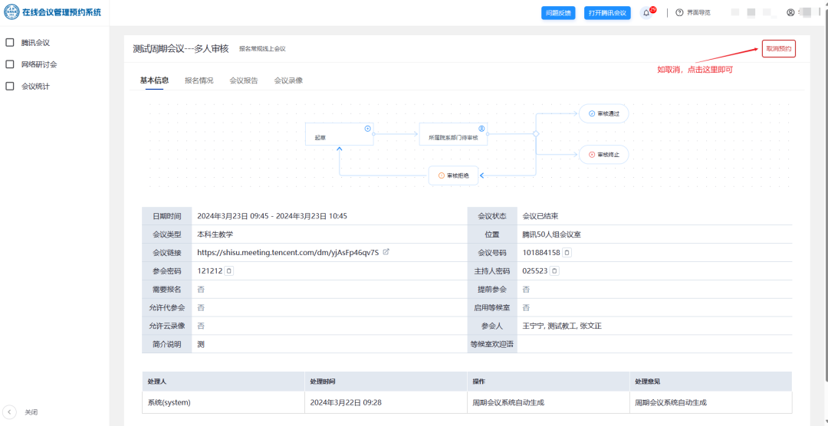Switch to the 报名情况 tab
Image resolution: width=828 pixels, height=426 pixels.
pos(199,80)
